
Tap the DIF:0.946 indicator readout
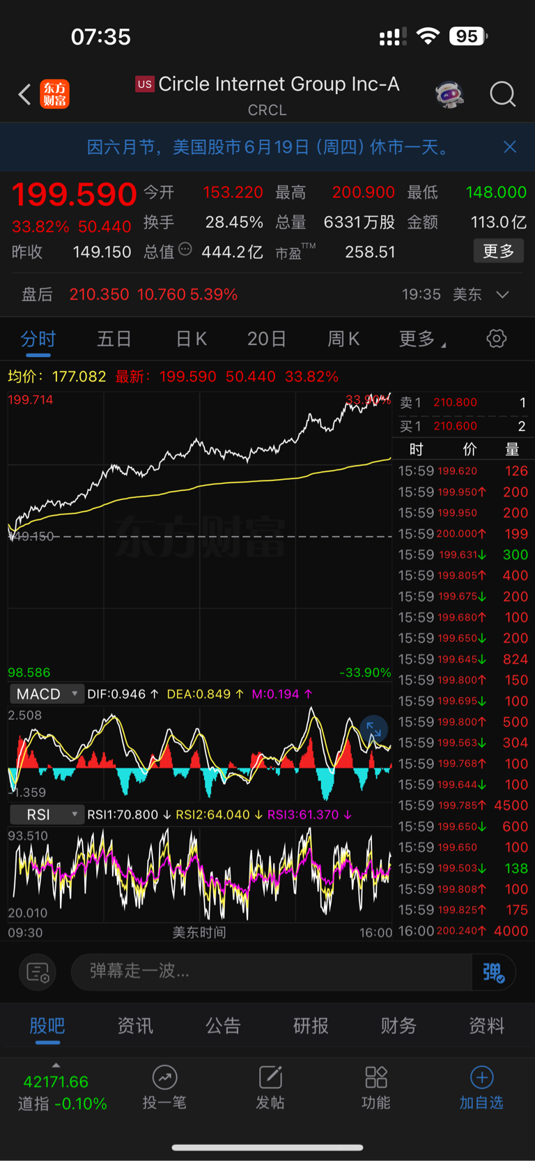click(x=123, y=694)
